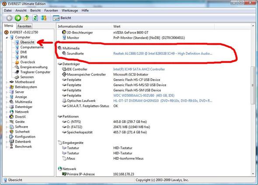
Task: Click the Tragbarer Computer laptop icon
Action: (x=17, y=72)
